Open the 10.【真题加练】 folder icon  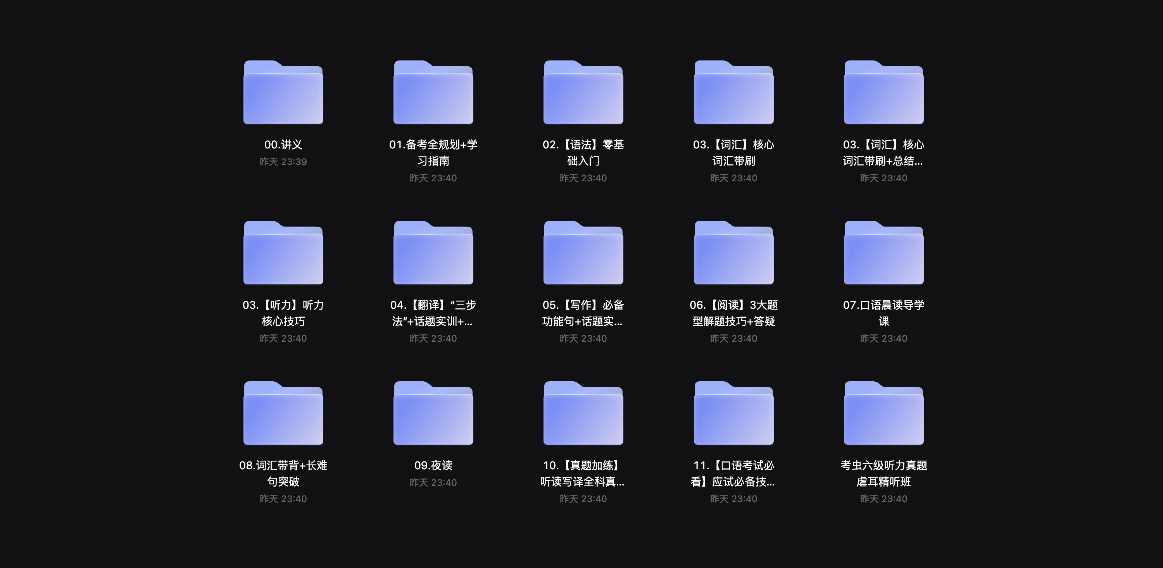tap(583, 413)
